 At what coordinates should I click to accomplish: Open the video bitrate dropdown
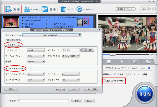[71, 50]
